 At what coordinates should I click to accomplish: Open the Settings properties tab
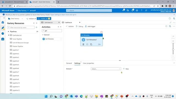(77, 63)
